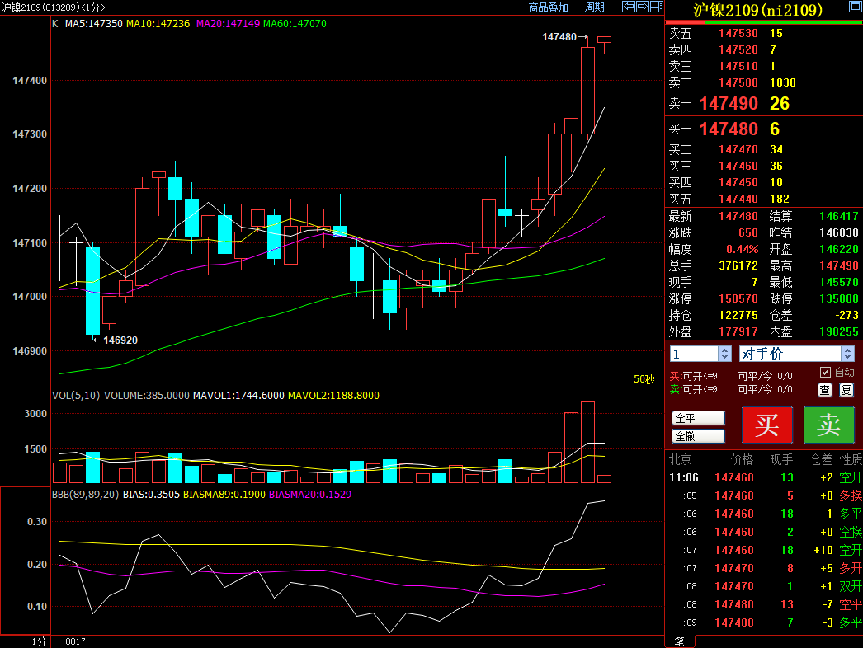
Task: Select the 笔 tick tab at bottom
Action: tap(680, 641)
